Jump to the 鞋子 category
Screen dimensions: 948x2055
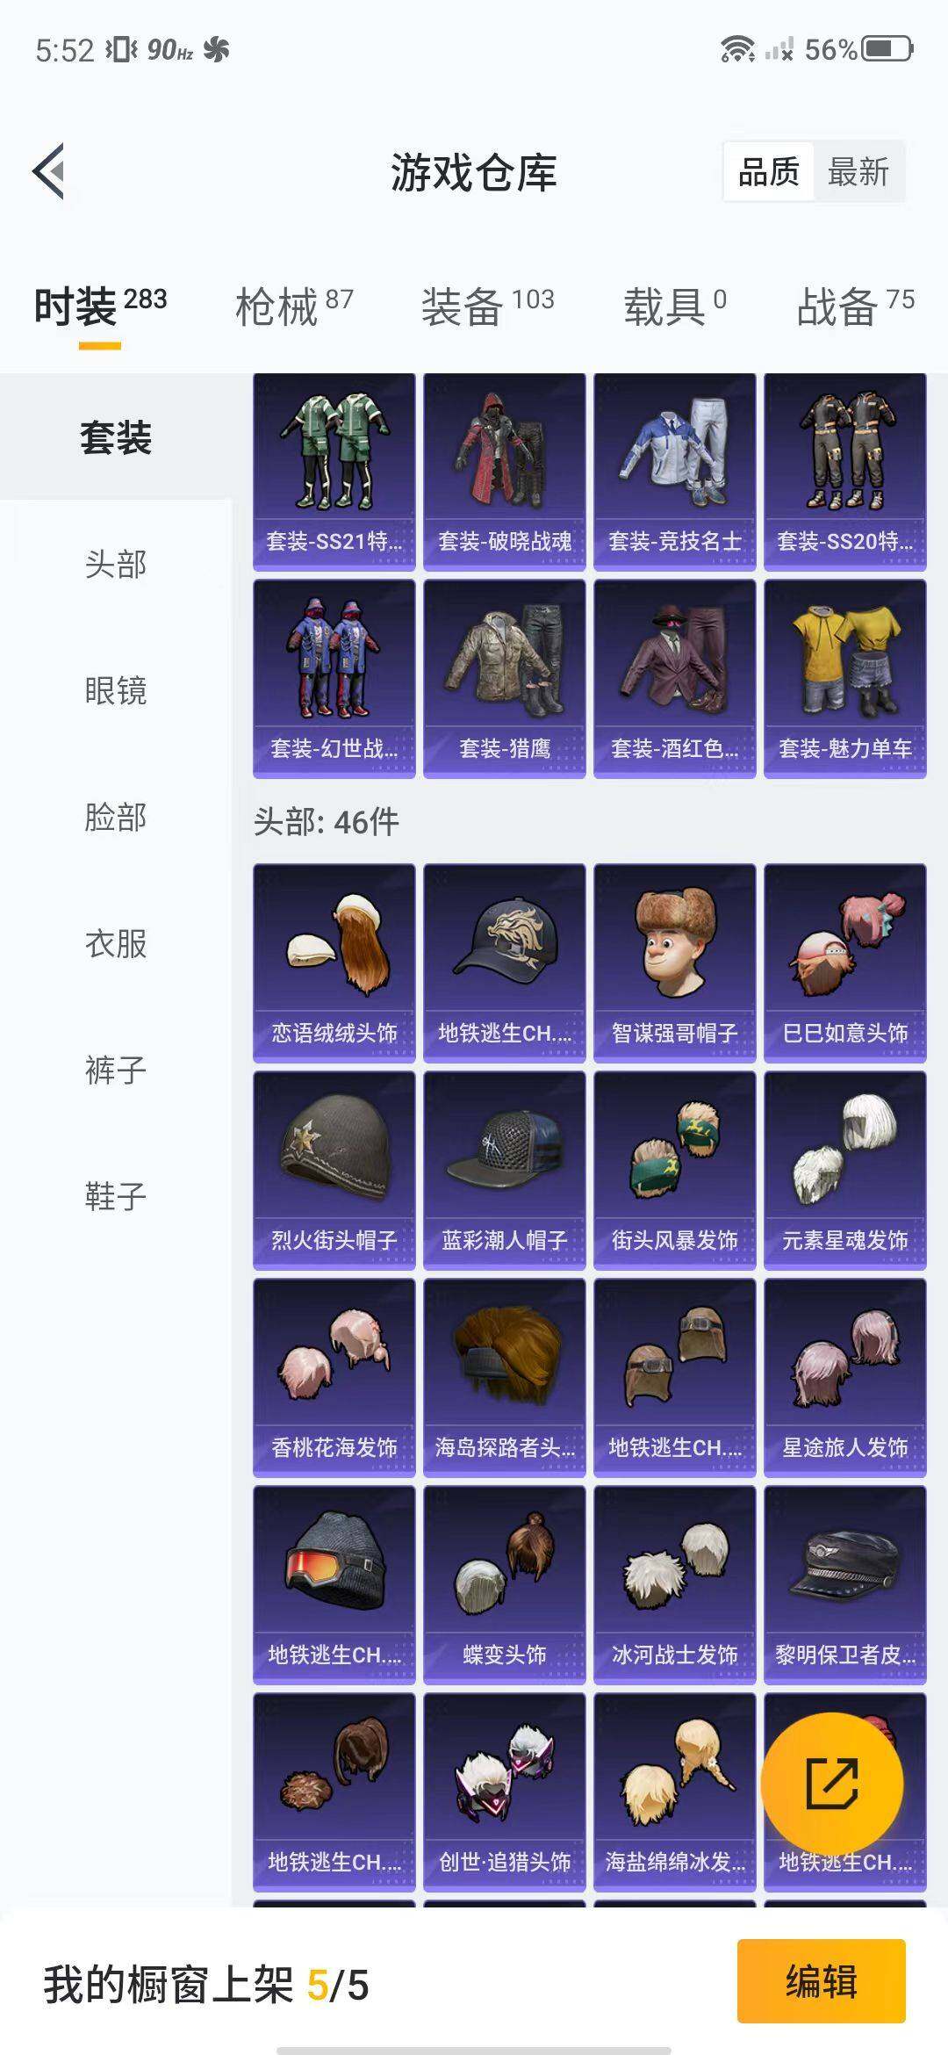[116, 1196]
